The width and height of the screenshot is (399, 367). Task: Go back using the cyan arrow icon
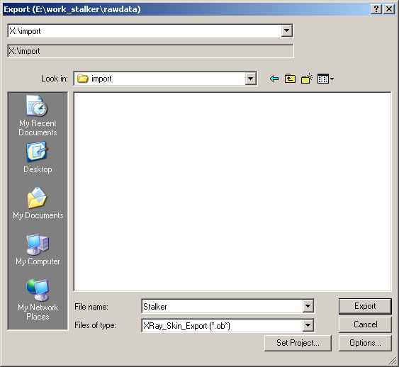274,79
